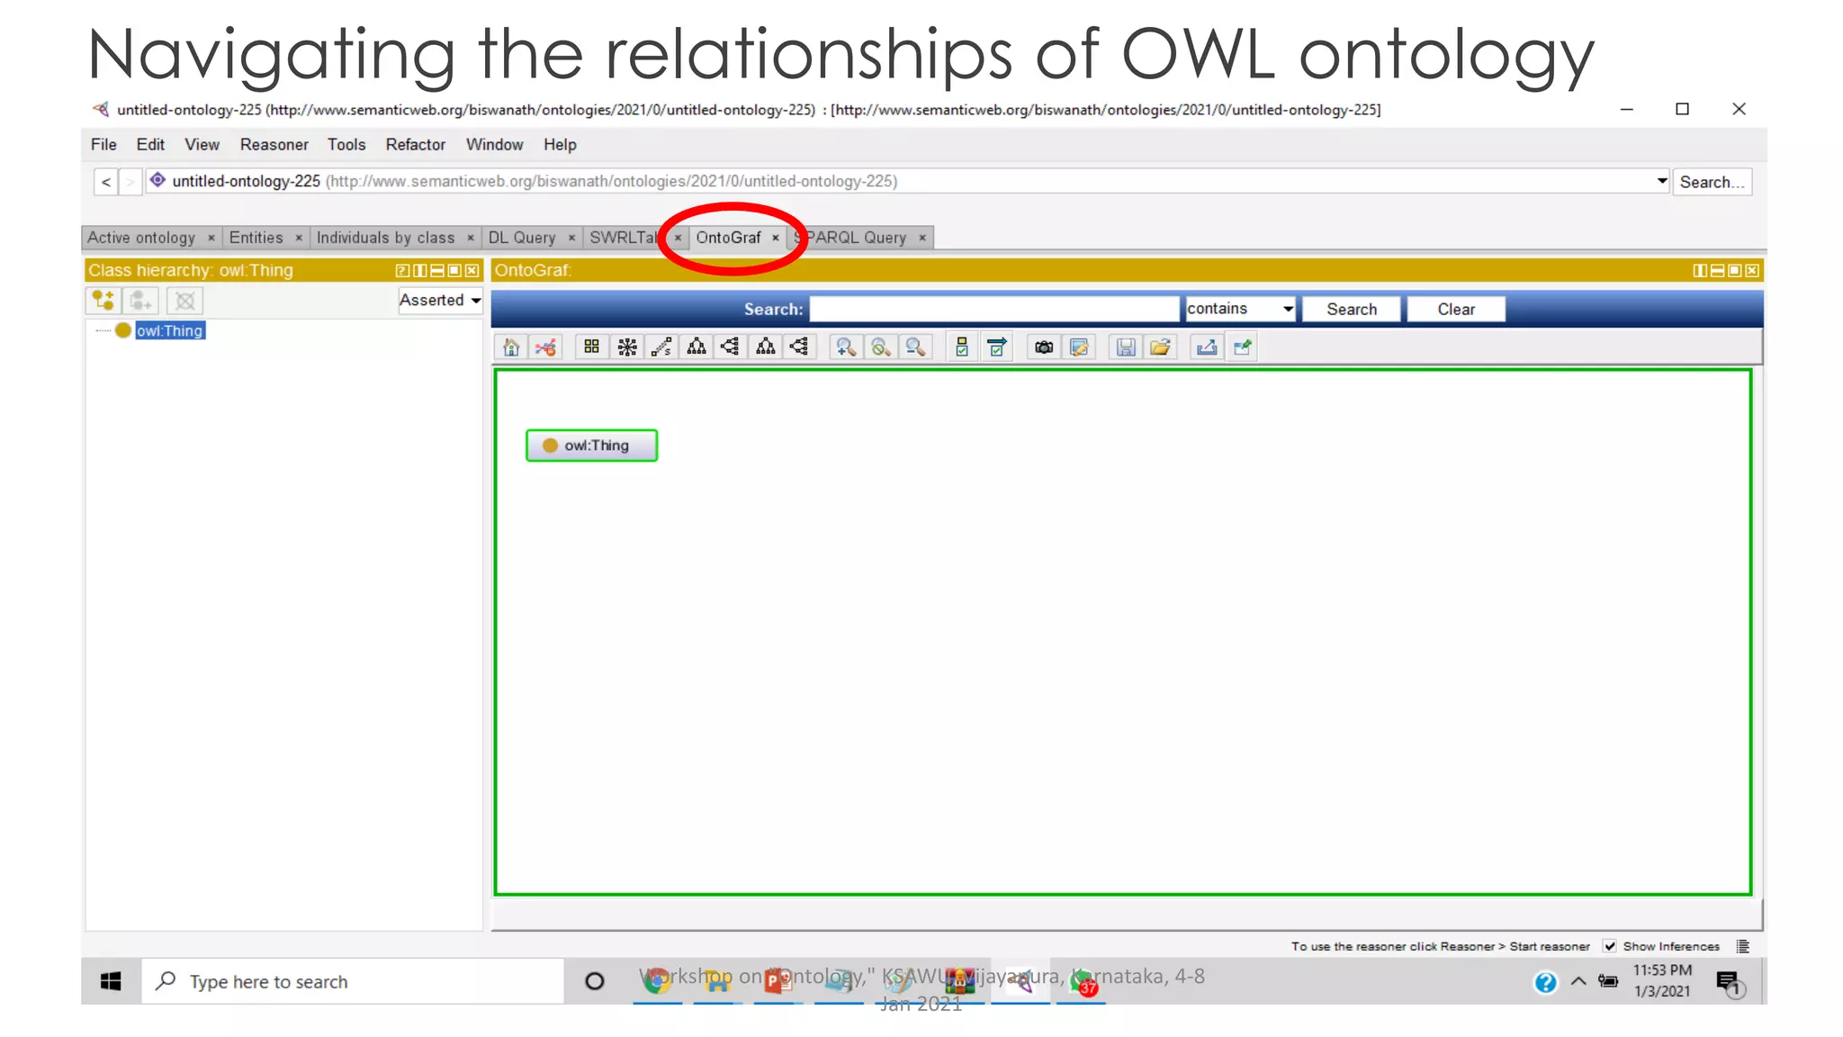Image resolution: width=1843 pixels, height=1037 pixels.
Task: Open the Reasoner menu
Action: click(x=274, y=145)
